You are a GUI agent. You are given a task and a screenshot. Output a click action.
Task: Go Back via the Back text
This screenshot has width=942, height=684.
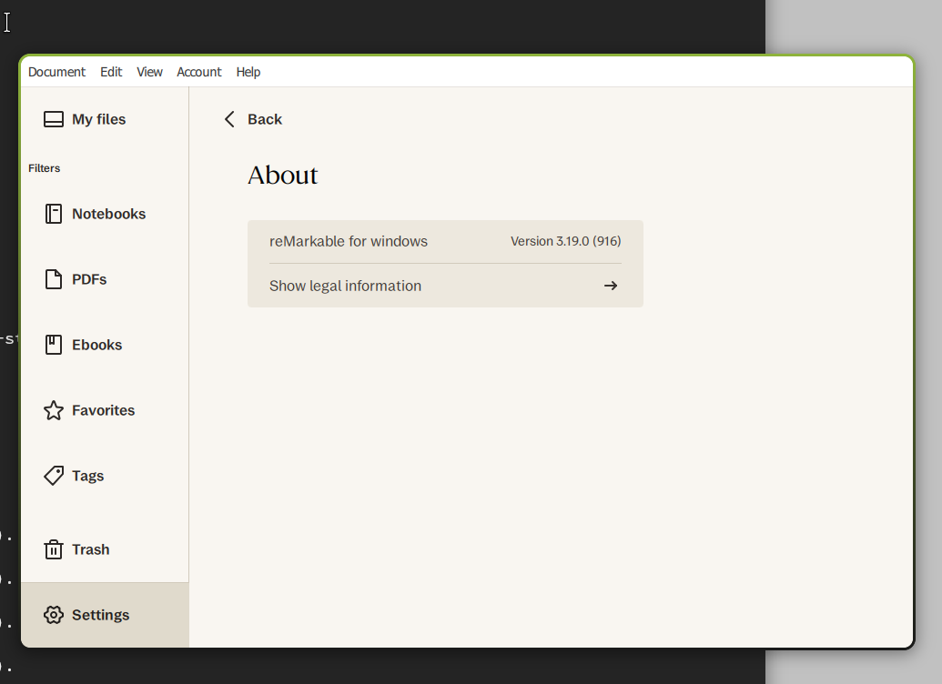click(x=265, y=119)
